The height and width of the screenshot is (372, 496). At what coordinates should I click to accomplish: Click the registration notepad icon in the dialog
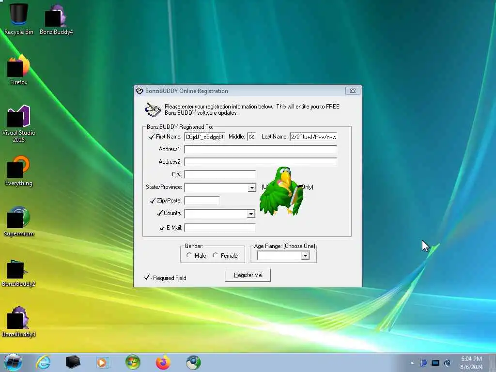(153, 110)
